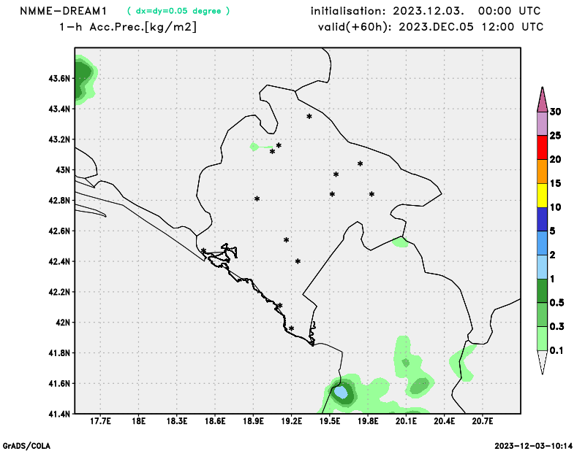Viewport: 585px width, 451px height.
Task: Click the 19.5E longitude axis label
Action: tap(330, 421)
